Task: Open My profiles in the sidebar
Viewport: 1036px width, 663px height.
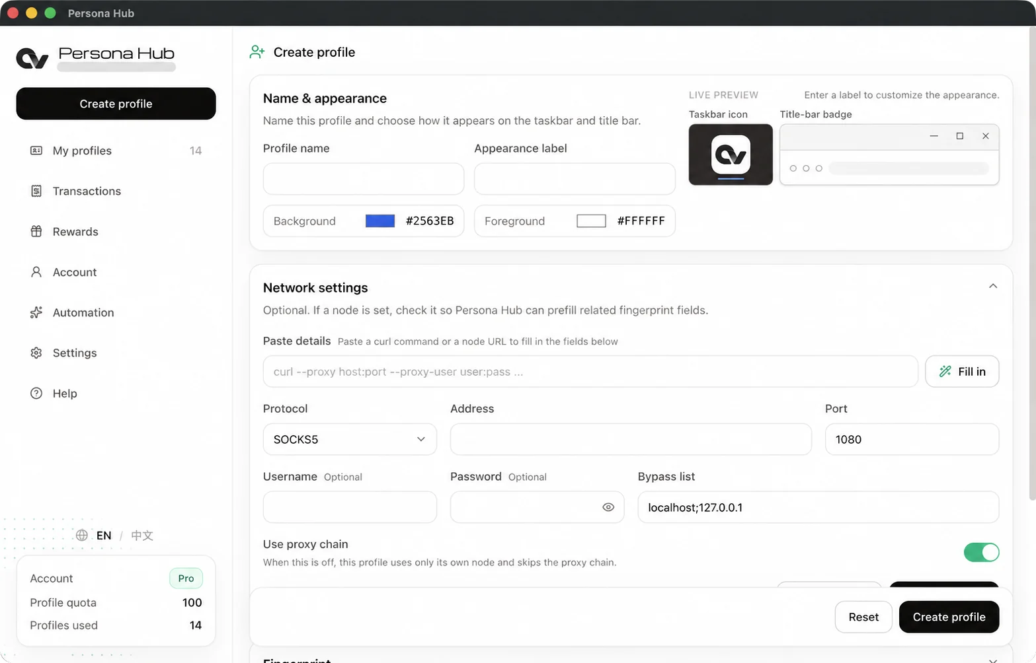Action: pyautogui.click(x=116, y=151)
